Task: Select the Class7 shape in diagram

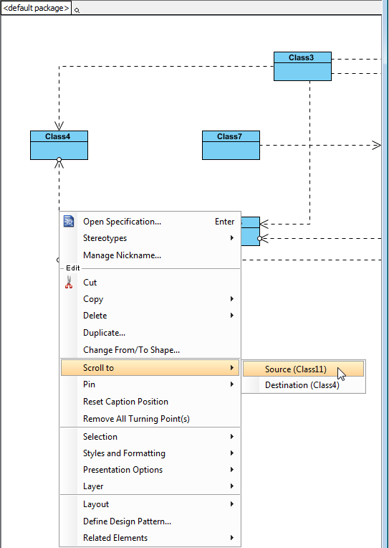Action: point(231,146)
